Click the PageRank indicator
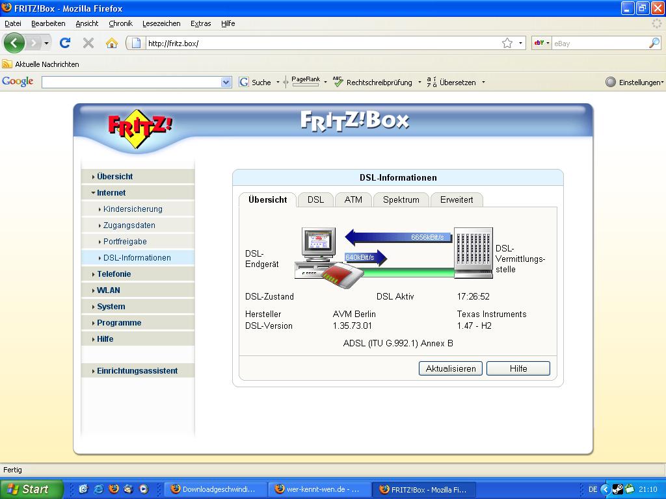 pyautogui.click(x=306, y=81)
